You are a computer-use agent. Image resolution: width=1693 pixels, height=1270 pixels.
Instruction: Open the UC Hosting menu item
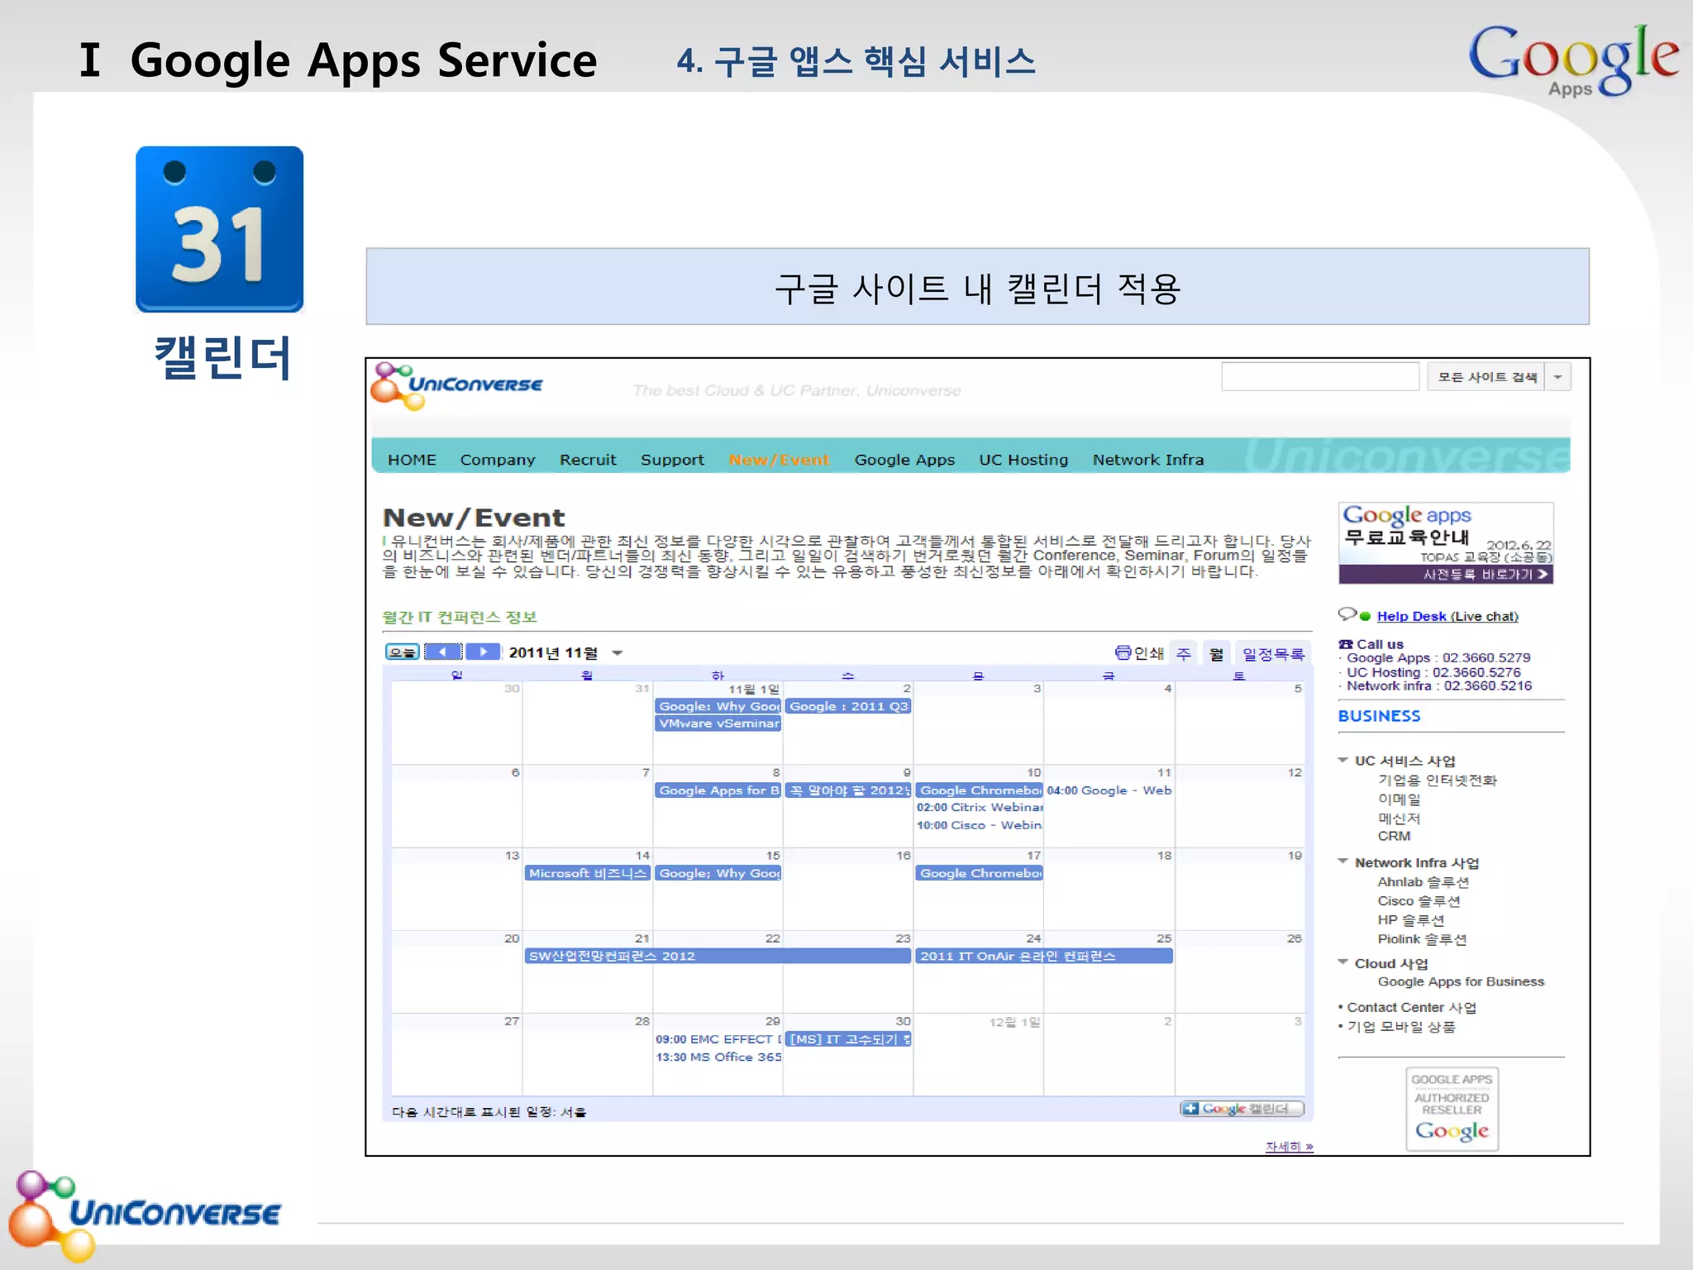pyautogui.click(x=1023, y=460)
